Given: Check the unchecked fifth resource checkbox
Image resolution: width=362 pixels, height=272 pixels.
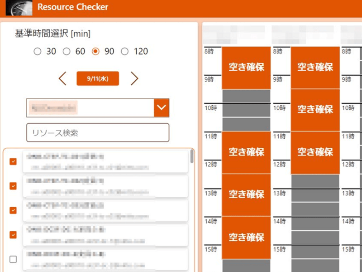Looking at the screenshot, I should pyautogui.click(x=13, y=259).
